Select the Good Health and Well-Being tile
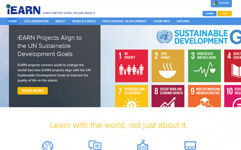Screen dimensions: 241x150 click(x=205, y=66)
